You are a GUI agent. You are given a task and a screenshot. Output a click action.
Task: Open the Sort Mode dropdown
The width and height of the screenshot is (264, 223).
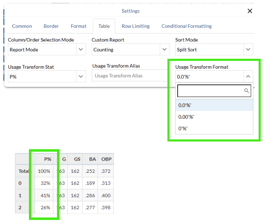[248, 50]
